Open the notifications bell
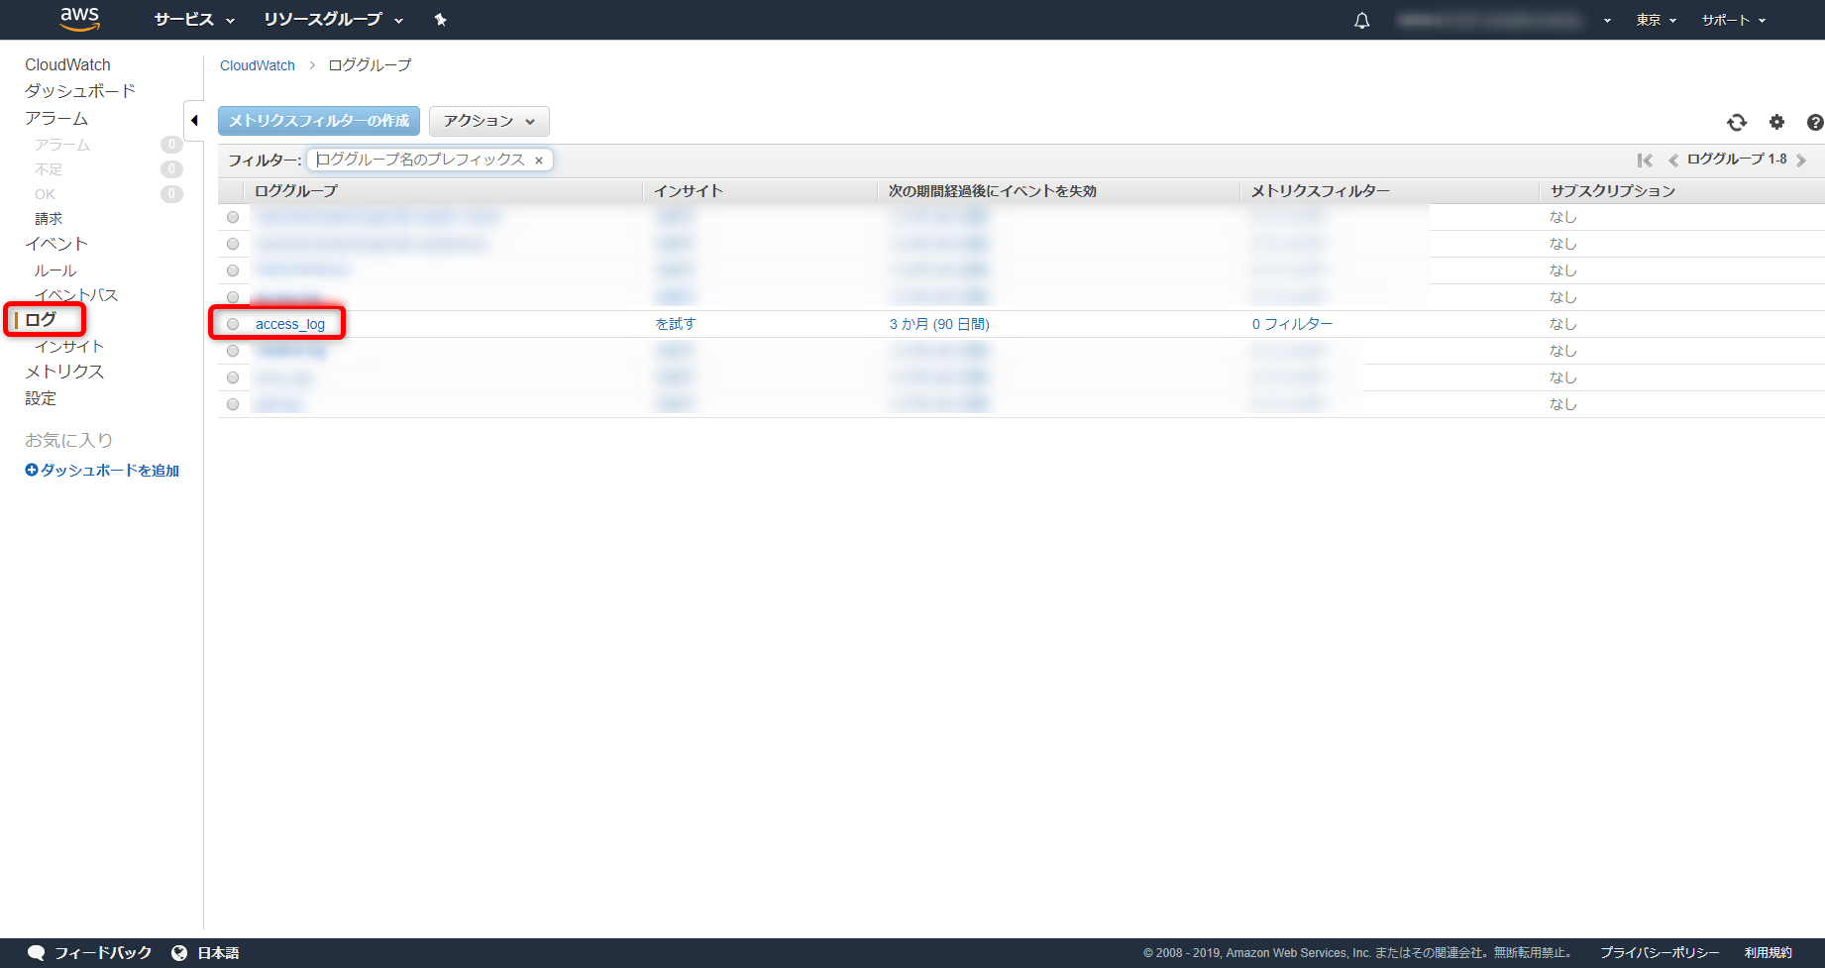This screenshot has width=1825, height=968. 1362,20
